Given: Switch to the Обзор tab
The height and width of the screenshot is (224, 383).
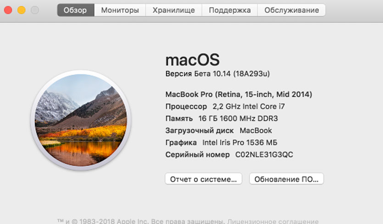Looking at the screenshot, I should coord(75,10).
